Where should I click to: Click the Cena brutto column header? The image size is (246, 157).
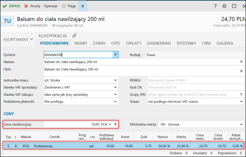click(x=218, y=137)
